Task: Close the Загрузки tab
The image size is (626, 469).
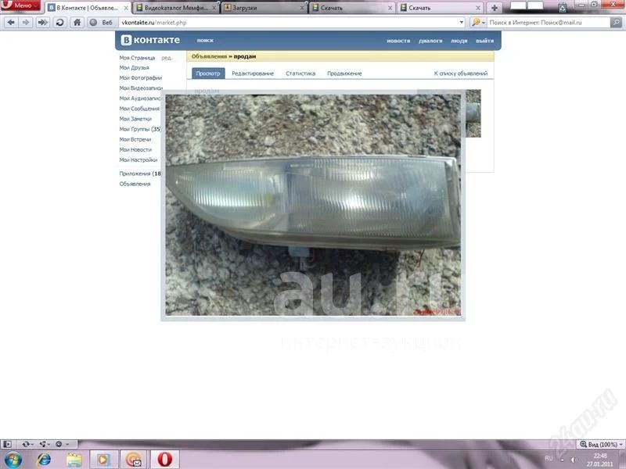Action: pyautogui.click(x=302, y=8)
